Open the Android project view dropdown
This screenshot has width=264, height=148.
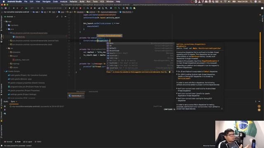(10, 16)
